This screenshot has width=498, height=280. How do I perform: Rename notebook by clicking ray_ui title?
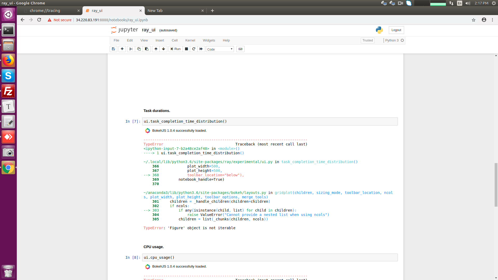click(149, 30)
